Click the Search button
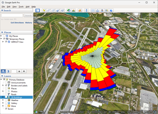The image size is (158, 114). point(28,15)
